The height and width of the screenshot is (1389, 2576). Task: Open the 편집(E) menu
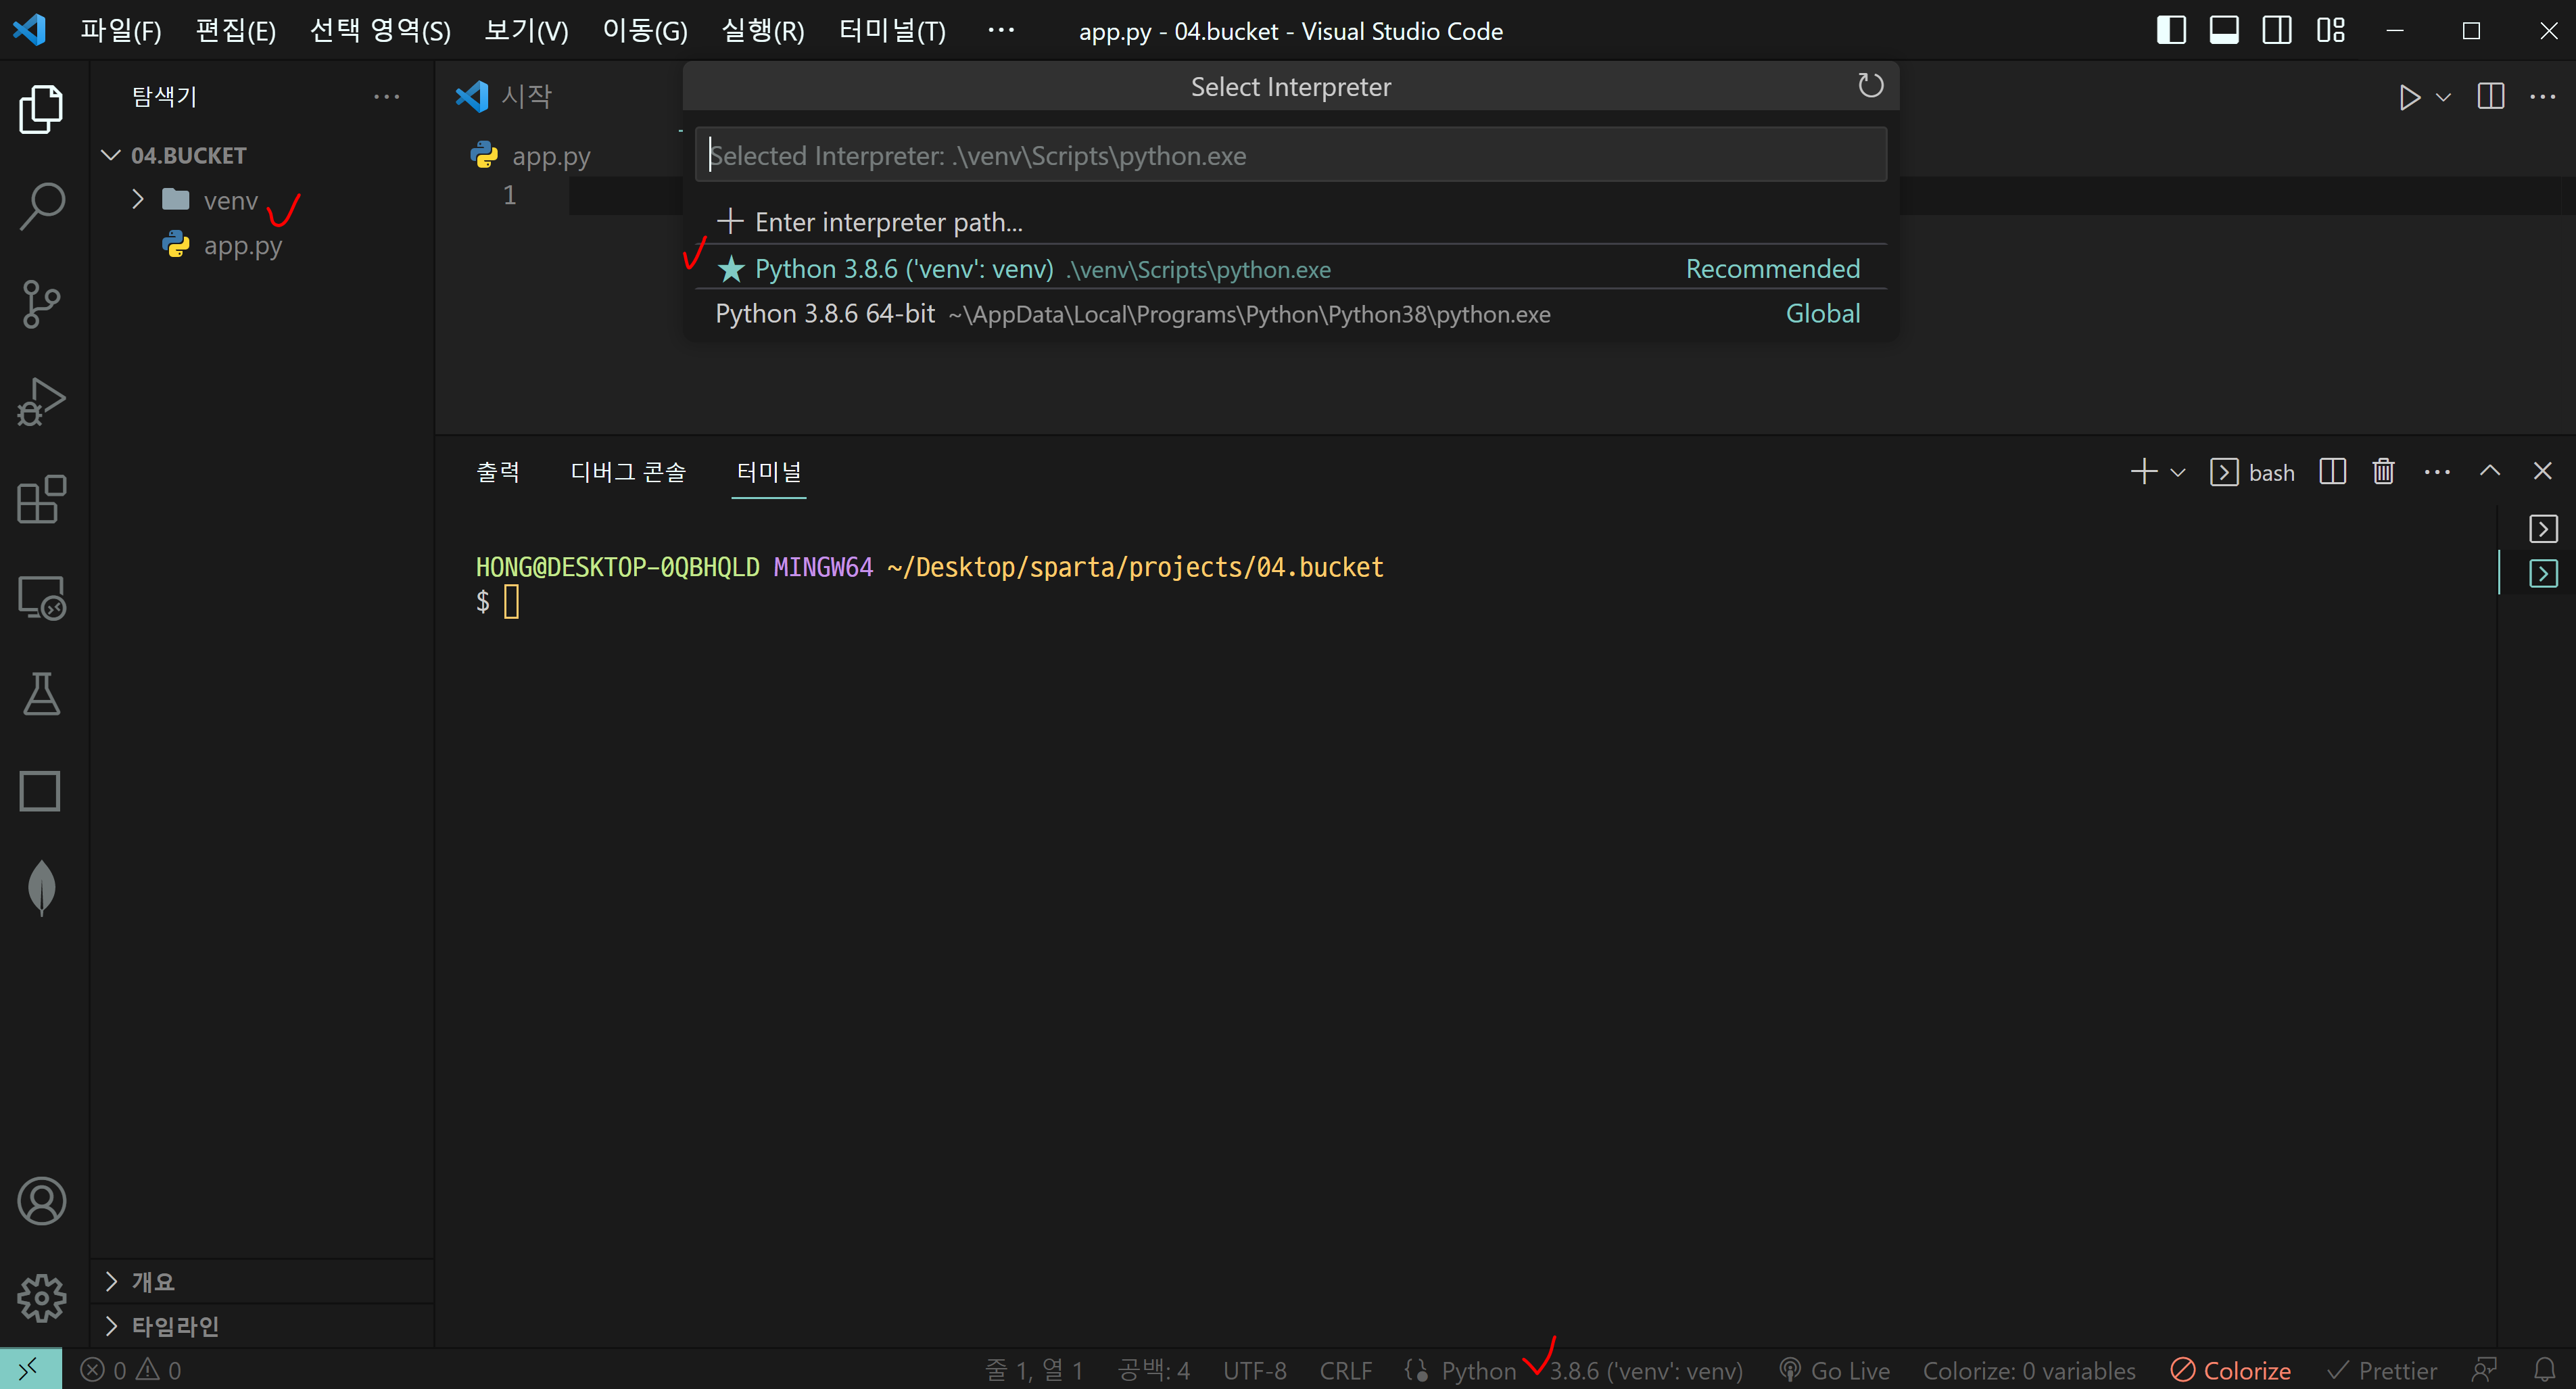coord(235,30)
